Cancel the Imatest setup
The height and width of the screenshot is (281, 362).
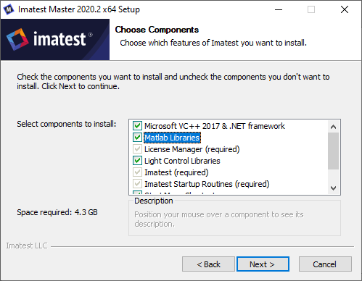point(325,264)
